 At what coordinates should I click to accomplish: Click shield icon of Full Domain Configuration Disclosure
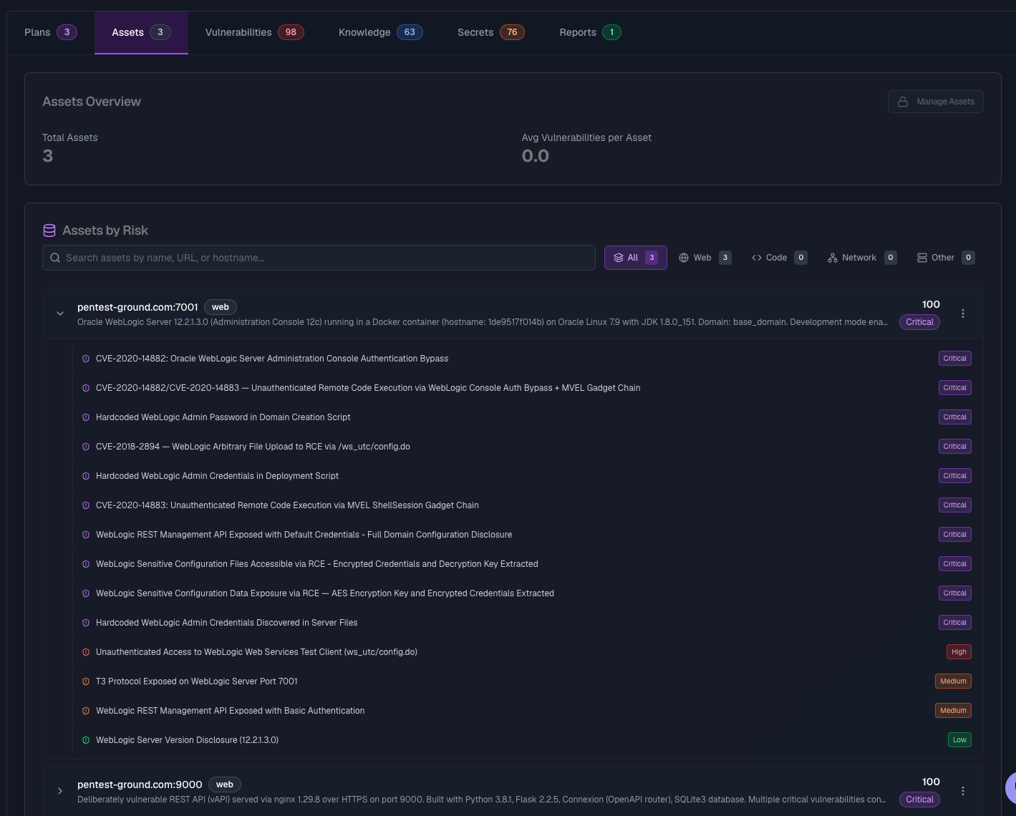[x=86, y=535]
